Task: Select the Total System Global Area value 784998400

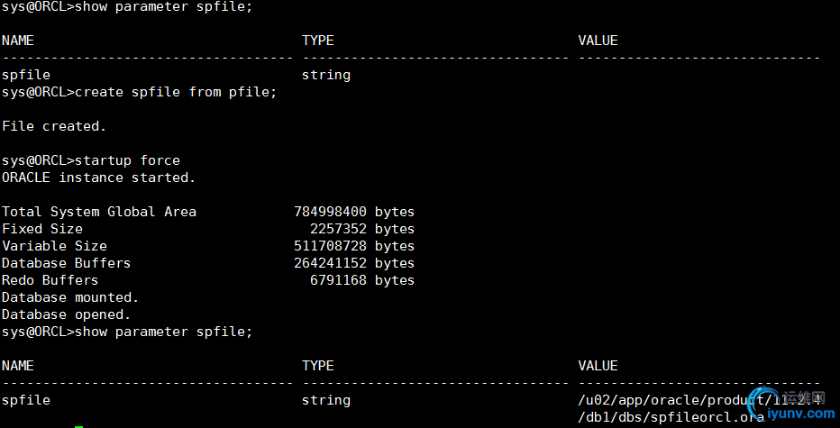Action: (331, 212)
